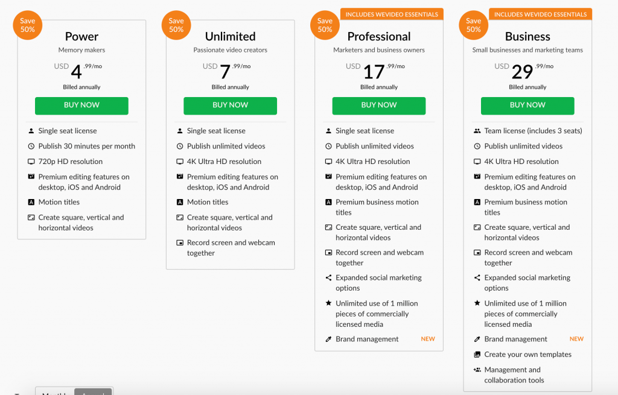Click the clock icon next to Publish 30 minutes
The image size is (618, 395).
31,146
